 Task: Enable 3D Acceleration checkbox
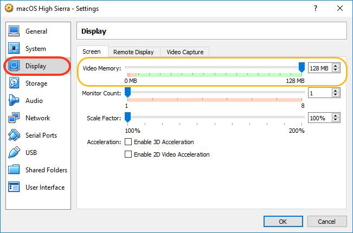[129, 142]
